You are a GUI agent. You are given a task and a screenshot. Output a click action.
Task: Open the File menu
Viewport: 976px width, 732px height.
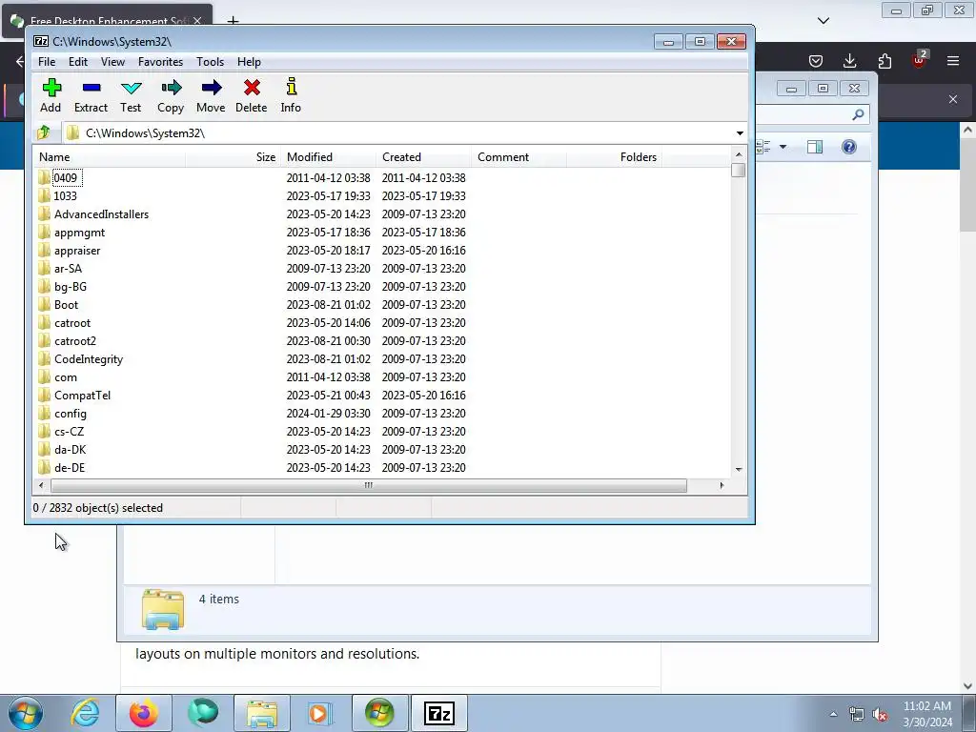coord(47,62)
